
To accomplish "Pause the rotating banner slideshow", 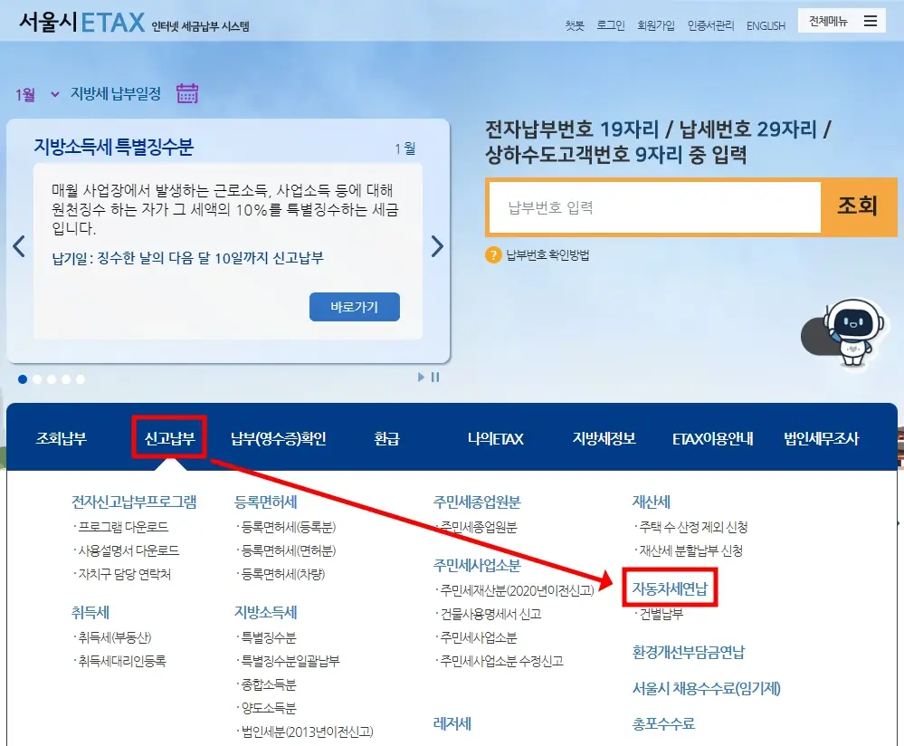I will [435, 378].
